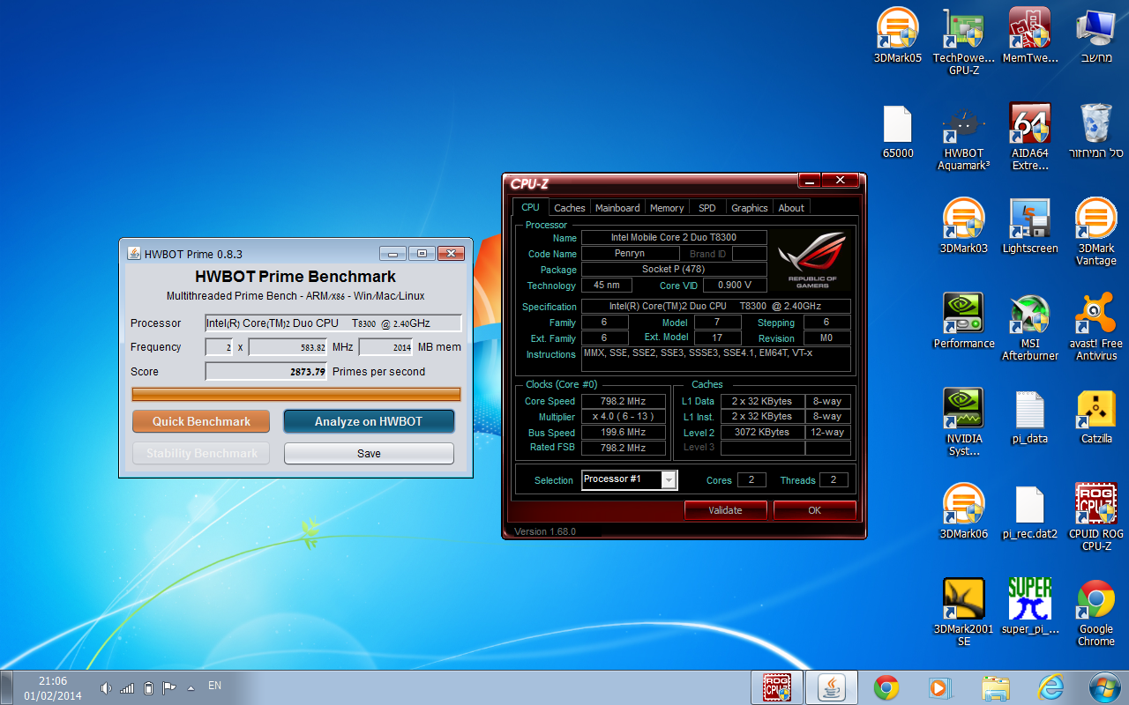
Task: Open Google Chrome desktop shortcut
Action: tap(1095, 612)
